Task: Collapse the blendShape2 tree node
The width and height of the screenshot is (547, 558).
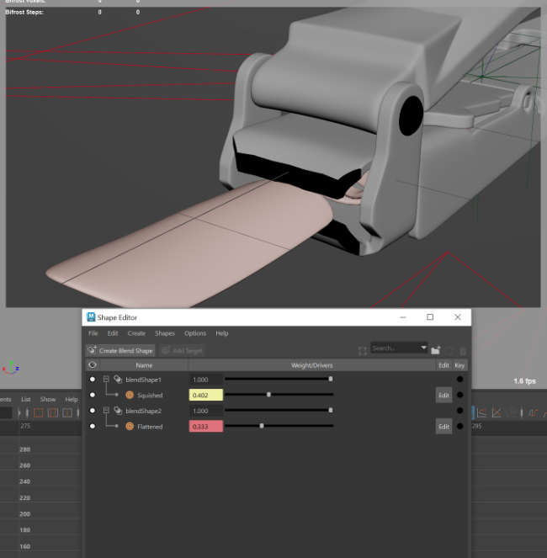Action: point(106,411)
